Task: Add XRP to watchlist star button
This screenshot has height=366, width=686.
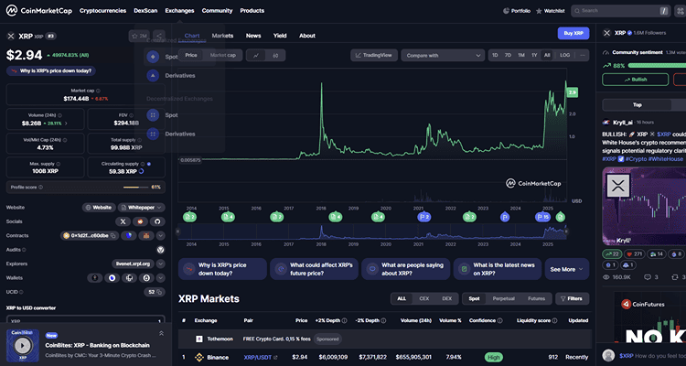Action: click(x=139, y=36)
